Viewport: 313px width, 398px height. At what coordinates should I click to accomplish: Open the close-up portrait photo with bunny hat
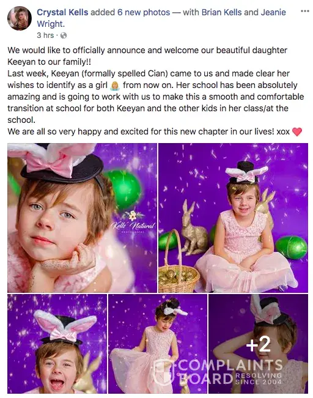[x=82, y=218]
